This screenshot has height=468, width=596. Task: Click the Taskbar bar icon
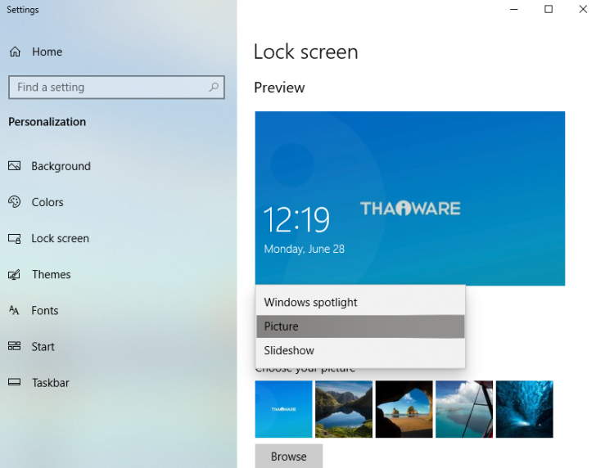click(x=15, y=382)
